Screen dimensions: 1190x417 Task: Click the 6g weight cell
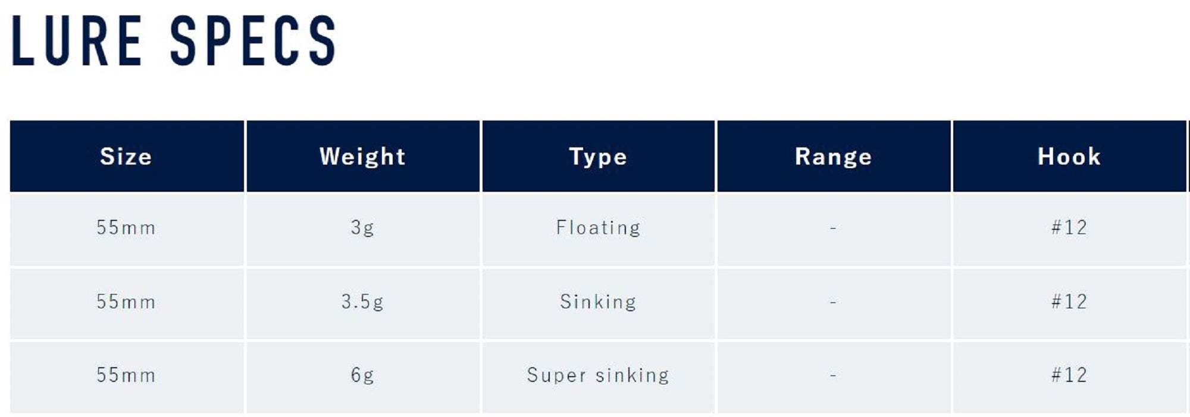click(362, 375)
